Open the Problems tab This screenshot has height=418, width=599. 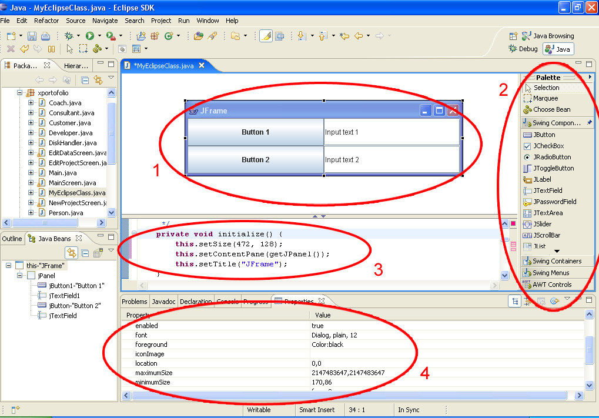[134, 302]
